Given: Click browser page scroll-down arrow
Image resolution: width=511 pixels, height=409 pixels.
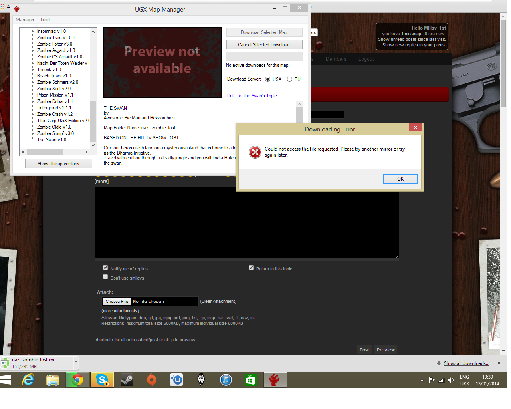Looking at the screenshot, I should [x=503, y=351].
